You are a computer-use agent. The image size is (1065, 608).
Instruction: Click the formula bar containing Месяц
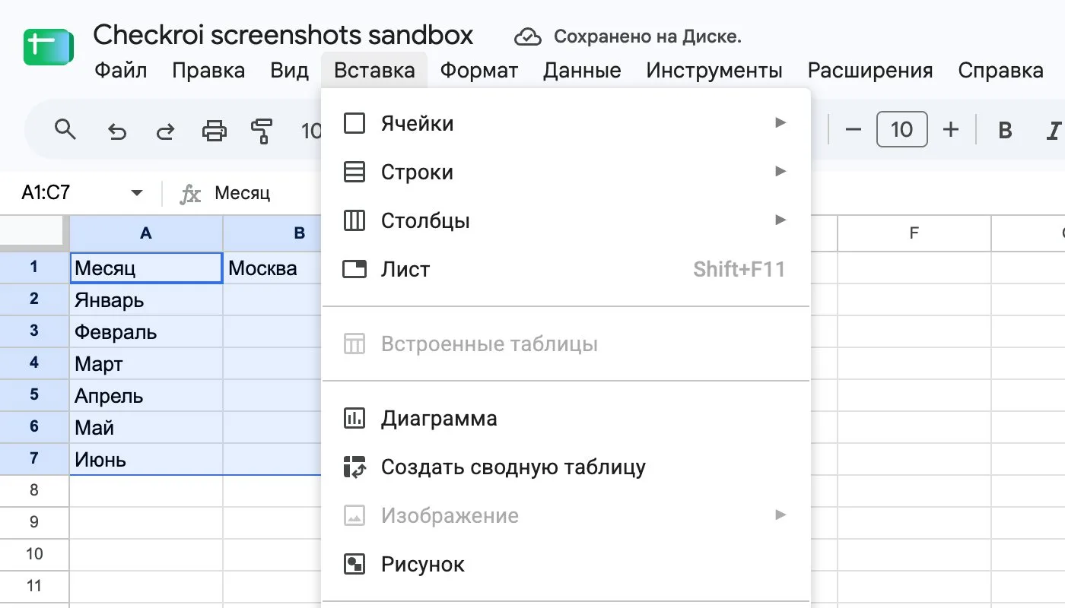[x=242, y=193]
